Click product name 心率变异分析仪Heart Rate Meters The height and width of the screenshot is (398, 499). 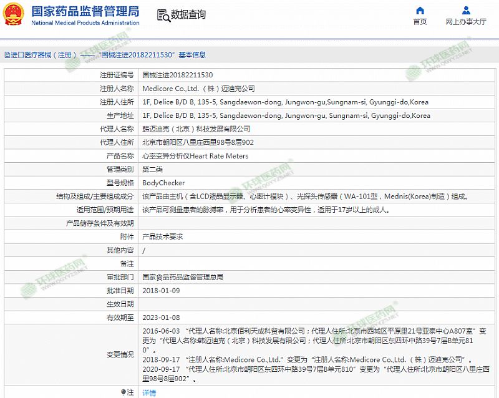tap(195, 156)
